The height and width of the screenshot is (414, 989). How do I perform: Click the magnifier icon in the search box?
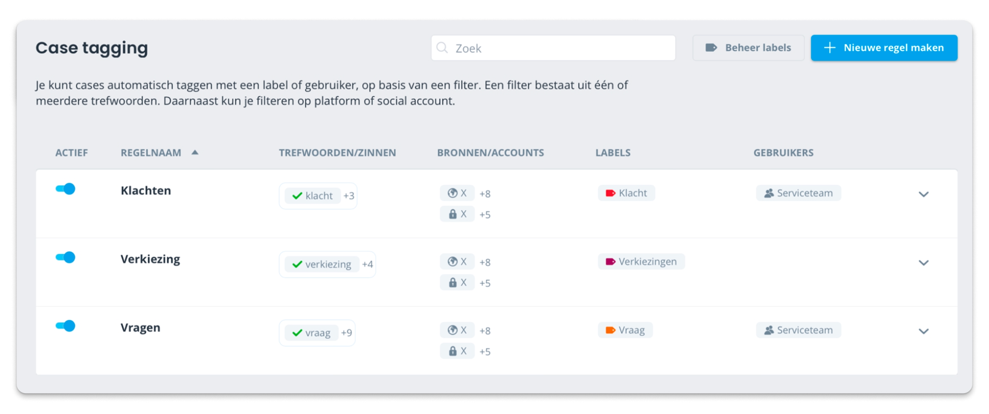tap(442, 48)
